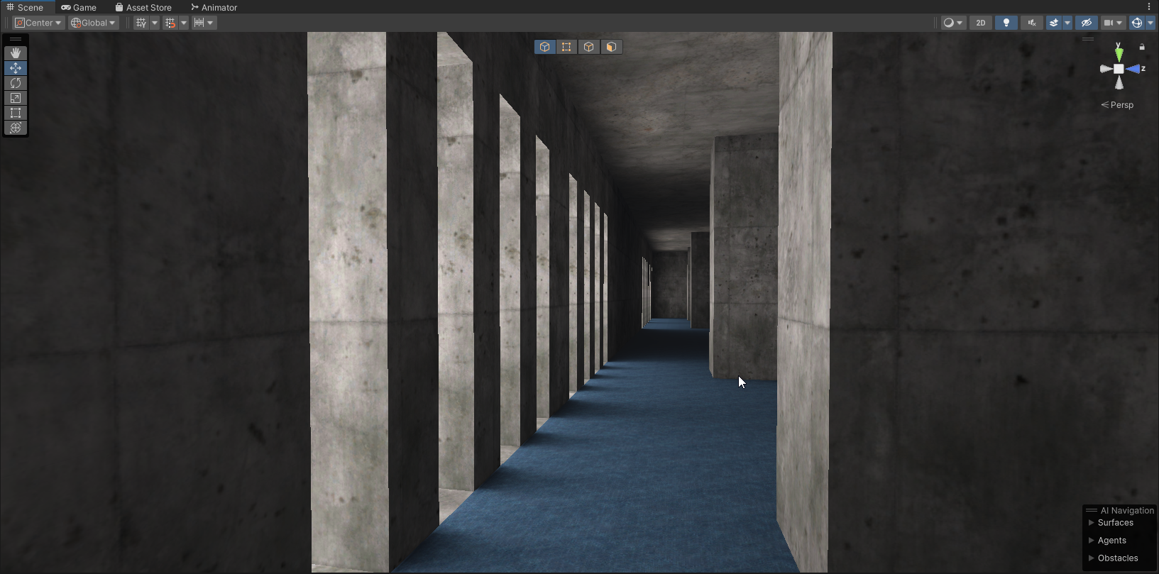Viewport: 1159px width, 574px height.
Task: Toggle scene audio mute button
Action: pyautogui.click(x=1032, y=23)
